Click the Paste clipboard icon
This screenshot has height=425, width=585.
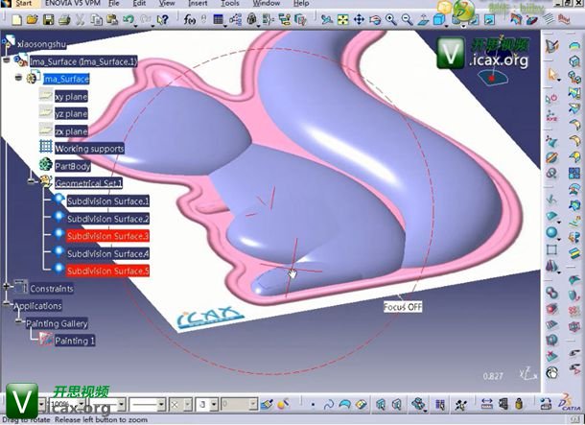112,19
